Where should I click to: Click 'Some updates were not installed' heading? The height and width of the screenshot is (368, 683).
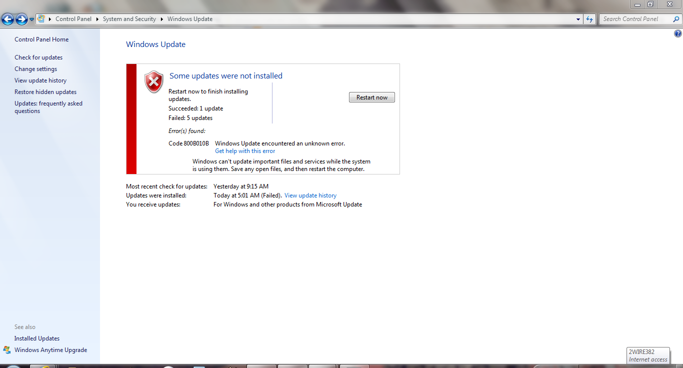coord(226,76)
